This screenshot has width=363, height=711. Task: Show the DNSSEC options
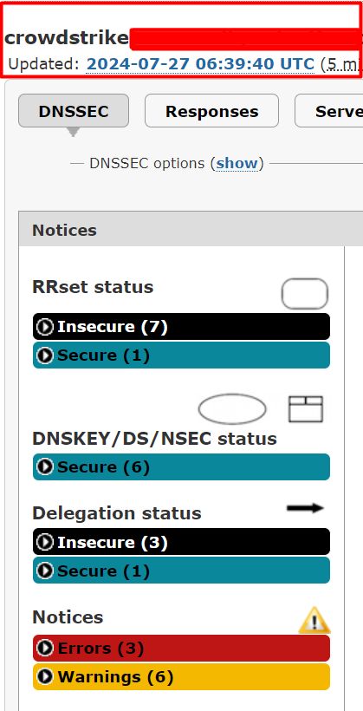[237, 163]
